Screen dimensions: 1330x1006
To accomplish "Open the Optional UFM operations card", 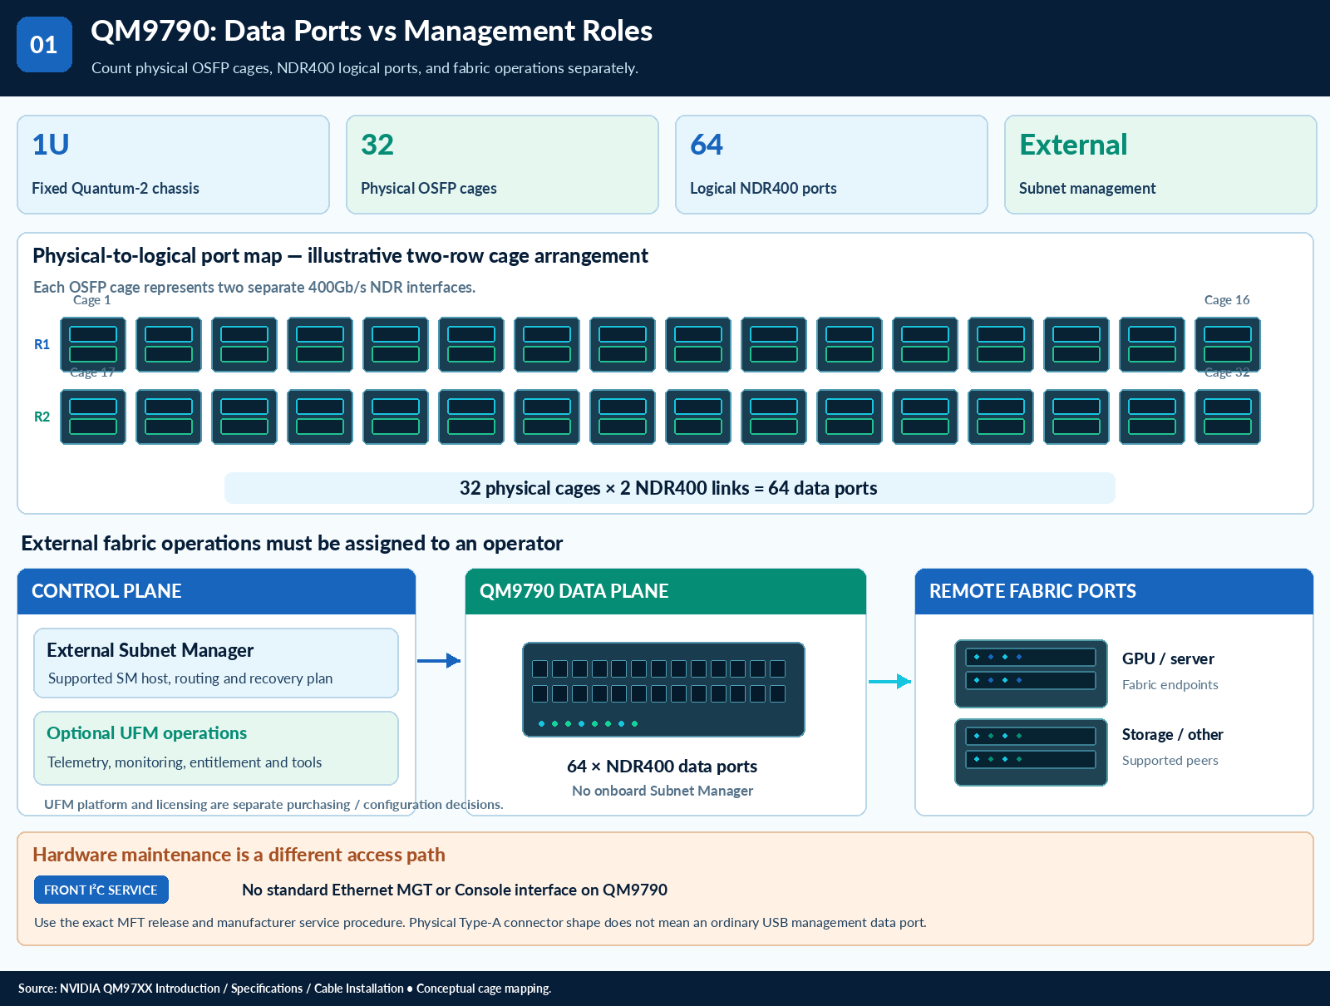I will coord(216,748).
